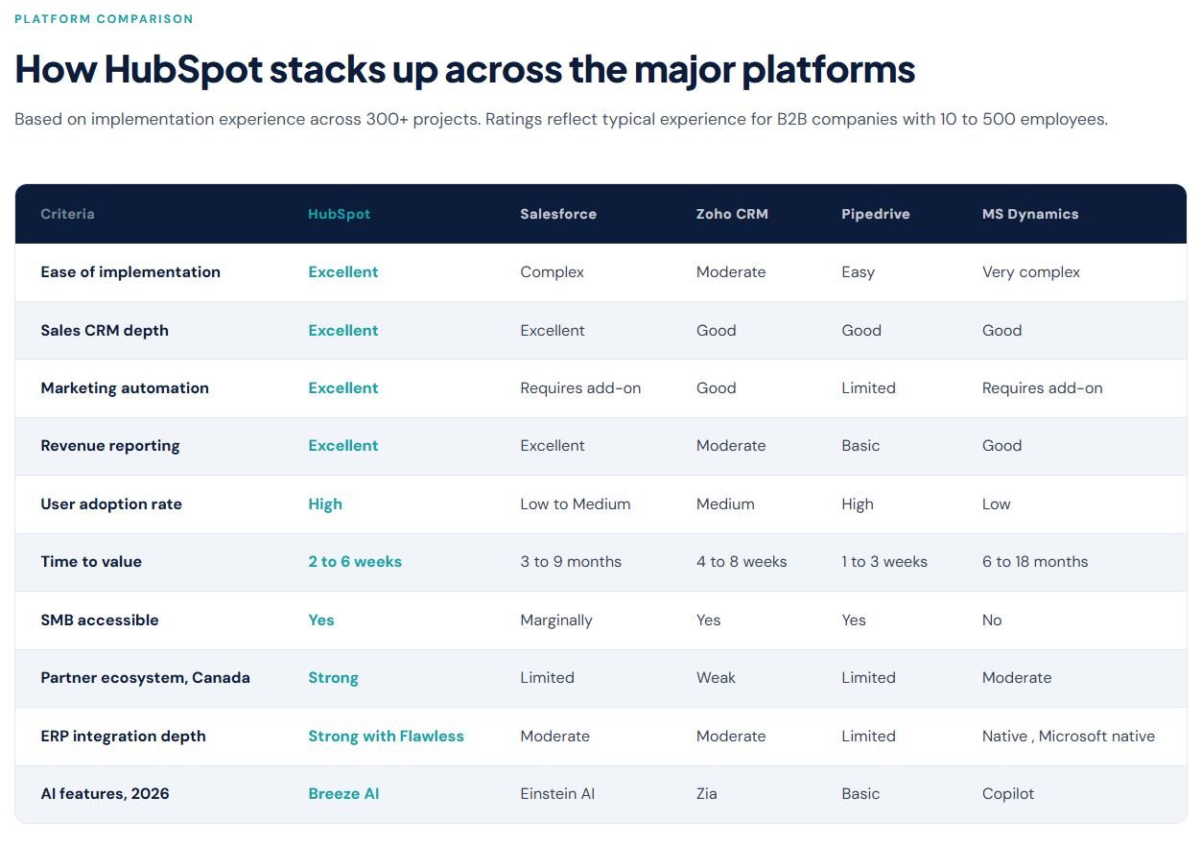Image resolution: width=1201 pixels, height=843 pixels.
Task: Click the Copilot cell under MS Dynamics
Action: coord(1007,794)
